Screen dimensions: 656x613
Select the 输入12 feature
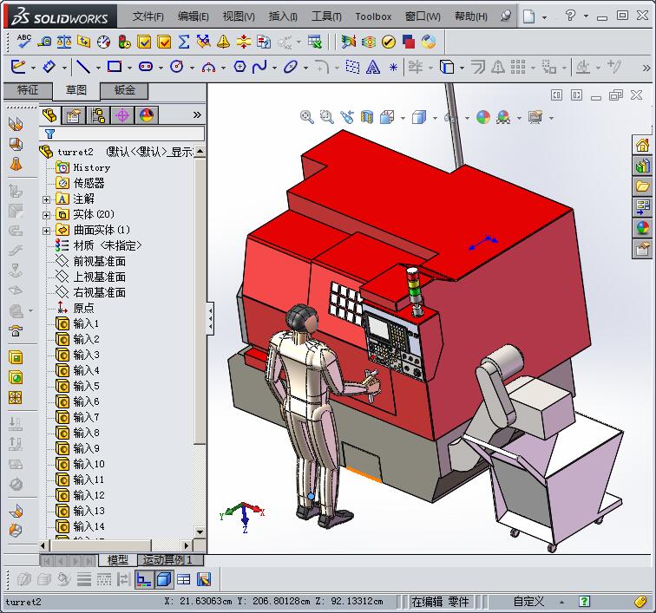89,495
